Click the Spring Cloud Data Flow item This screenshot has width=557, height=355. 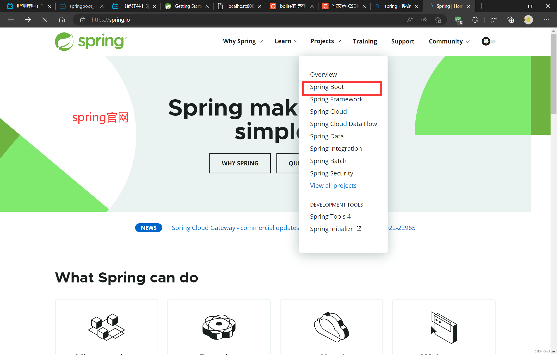343,123
